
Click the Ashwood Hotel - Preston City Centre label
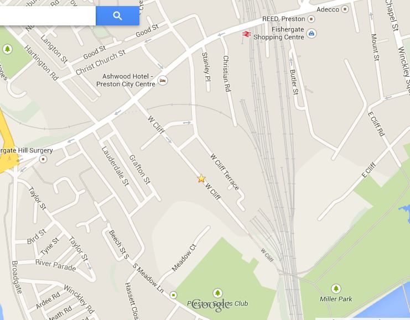[x=126, y=80]
